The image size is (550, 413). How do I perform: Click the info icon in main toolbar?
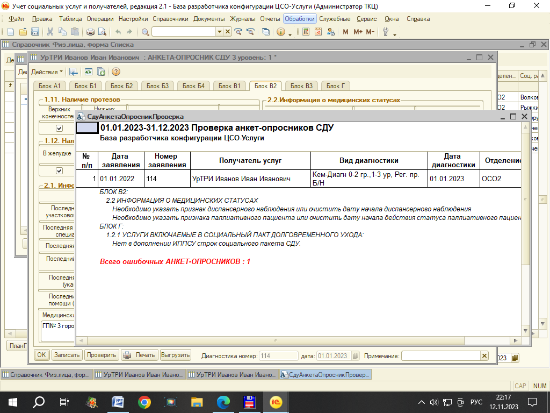point(280,32)
